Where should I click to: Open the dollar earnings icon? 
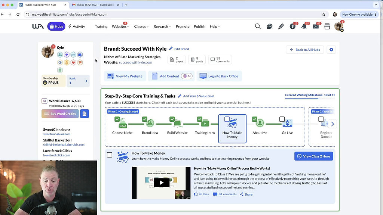pyautogui.click(x=292, y=27)
